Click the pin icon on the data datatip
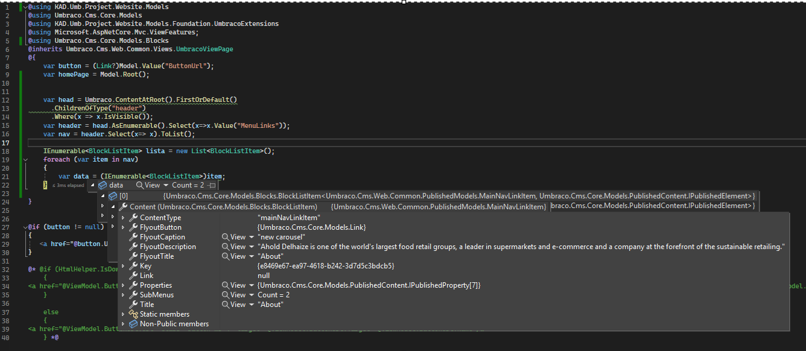 pos(211,186)
